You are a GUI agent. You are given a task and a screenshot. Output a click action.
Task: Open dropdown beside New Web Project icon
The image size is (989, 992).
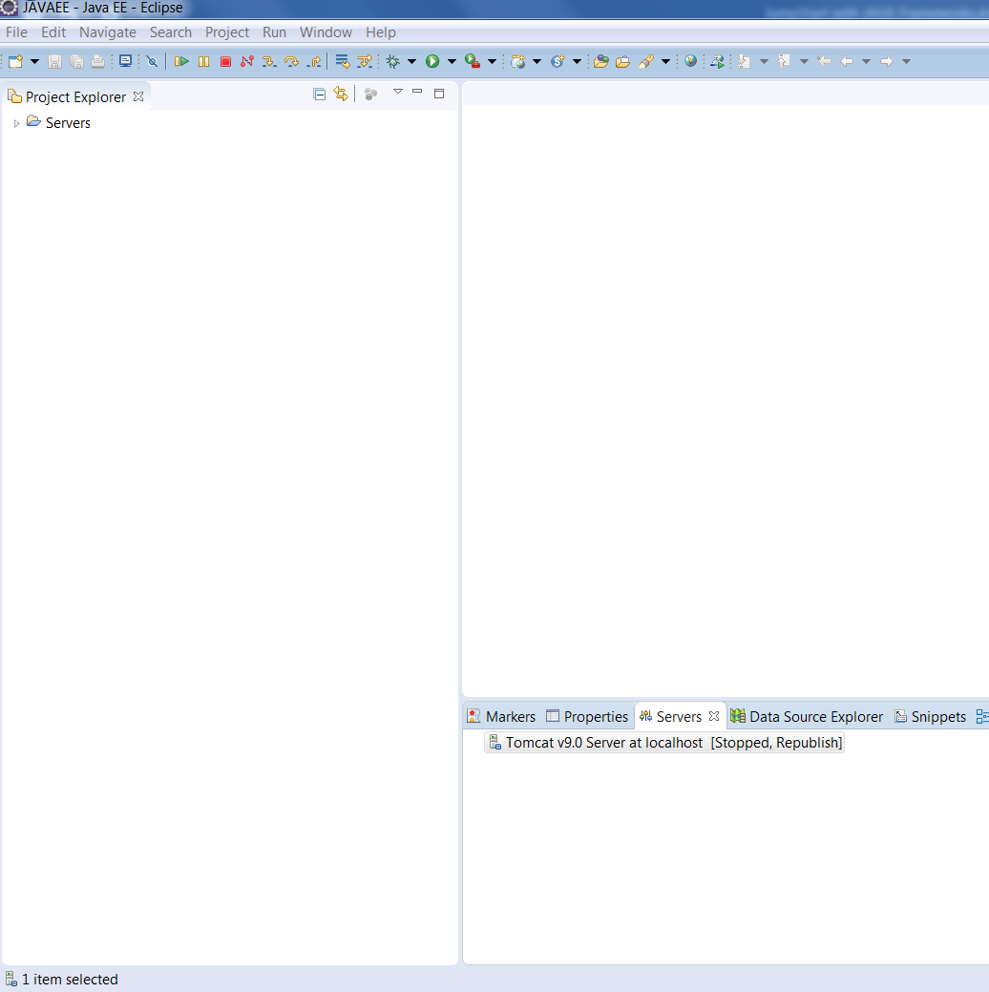click(537, 61)
